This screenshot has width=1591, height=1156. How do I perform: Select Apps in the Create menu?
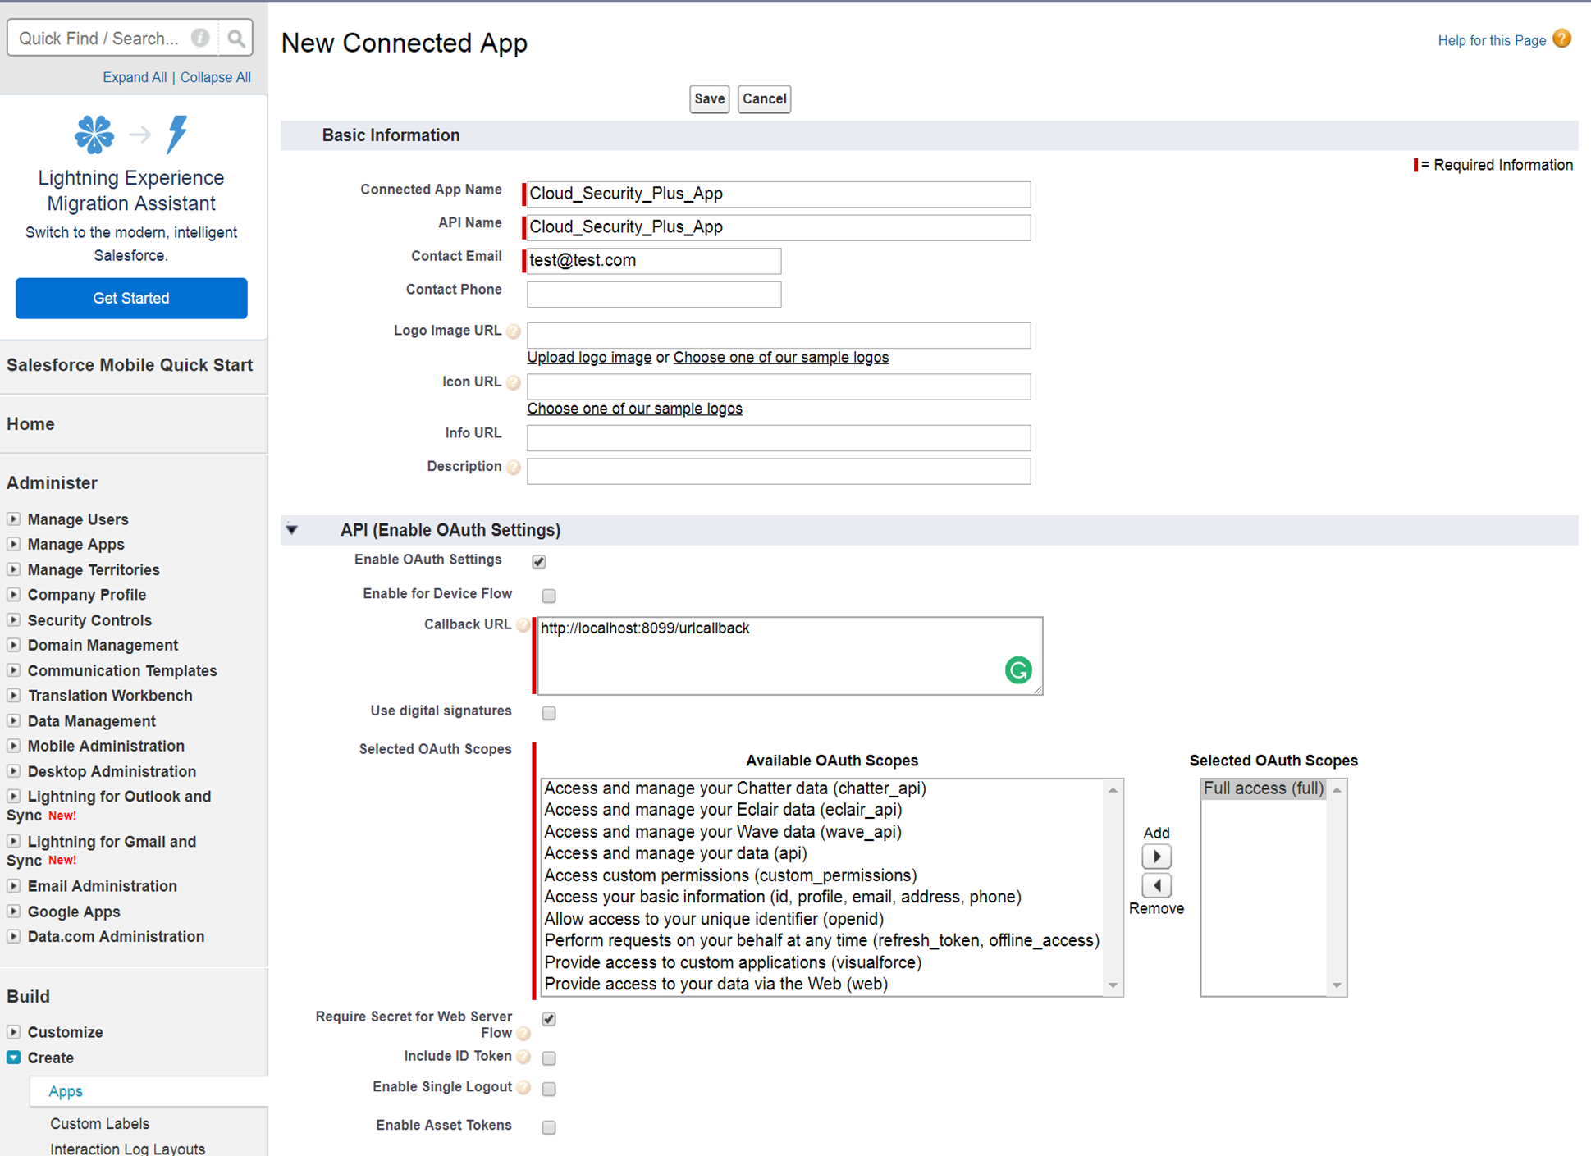coord(65,1091)
